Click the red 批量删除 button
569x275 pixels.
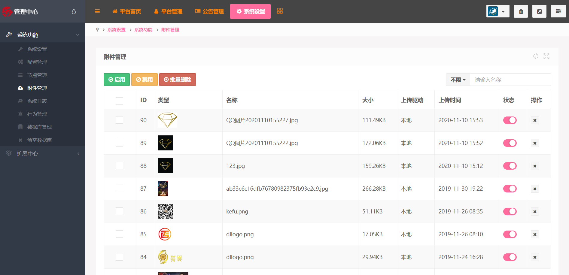pyautogui.click(x=178, y=80)
